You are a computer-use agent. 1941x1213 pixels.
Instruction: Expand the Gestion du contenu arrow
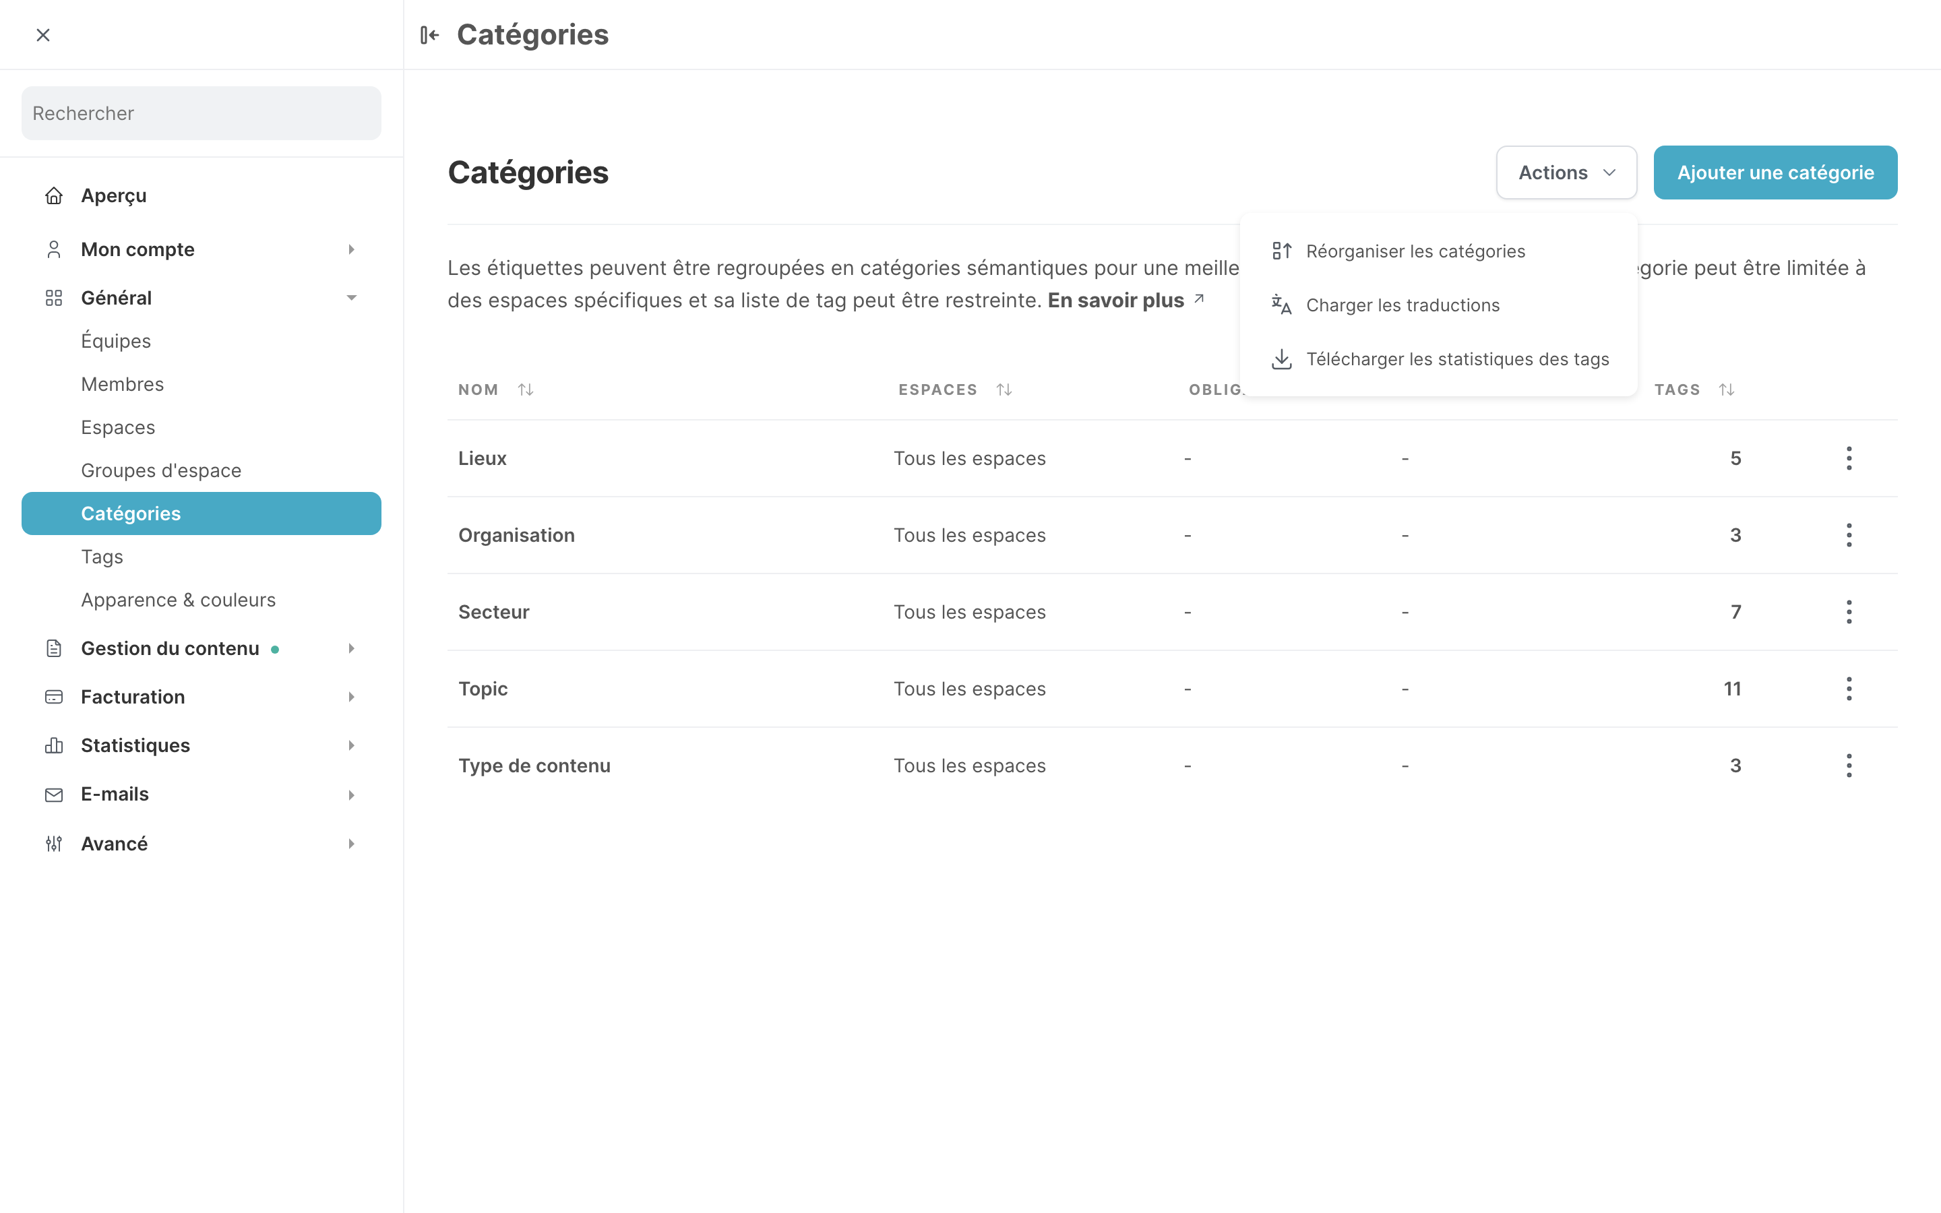[351, 648]
